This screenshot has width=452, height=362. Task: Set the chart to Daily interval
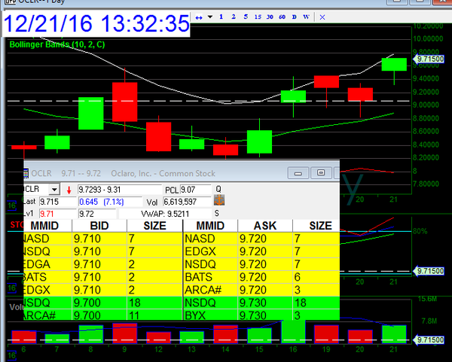(x=294, y=17)
